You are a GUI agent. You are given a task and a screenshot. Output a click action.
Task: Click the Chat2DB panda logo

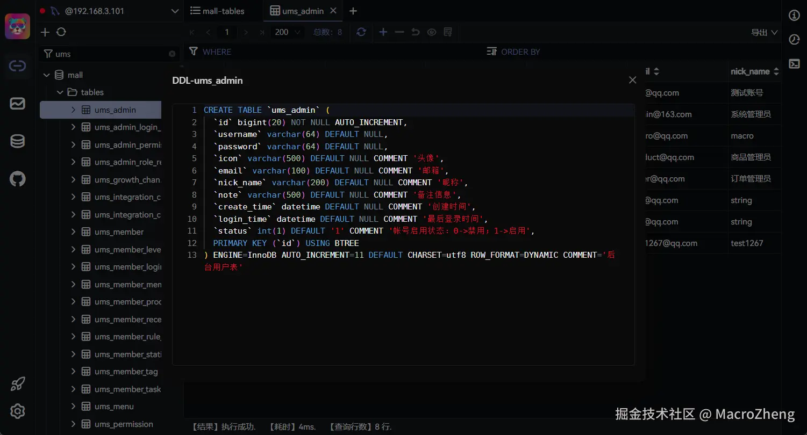(18, 26)
